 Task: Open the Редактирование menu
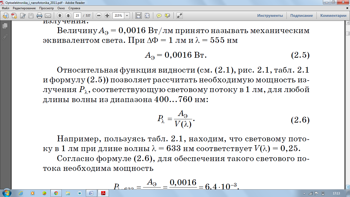pos(24,8)
